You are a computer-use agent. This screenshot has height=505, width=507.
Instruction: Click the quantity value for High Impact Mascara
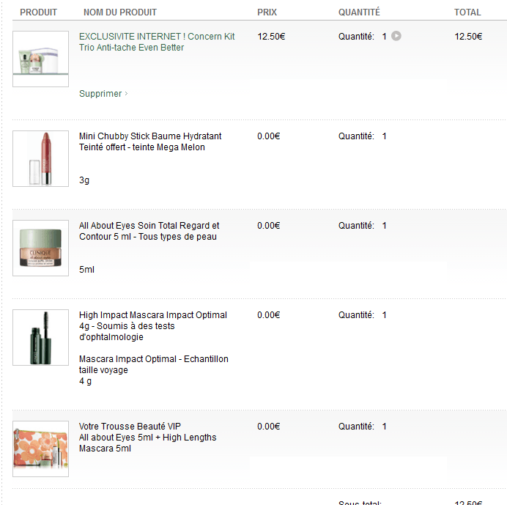tap(385, 315)
